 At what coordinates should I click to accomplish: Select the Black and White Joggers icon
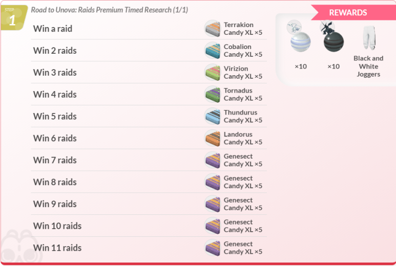pos(369,38)
